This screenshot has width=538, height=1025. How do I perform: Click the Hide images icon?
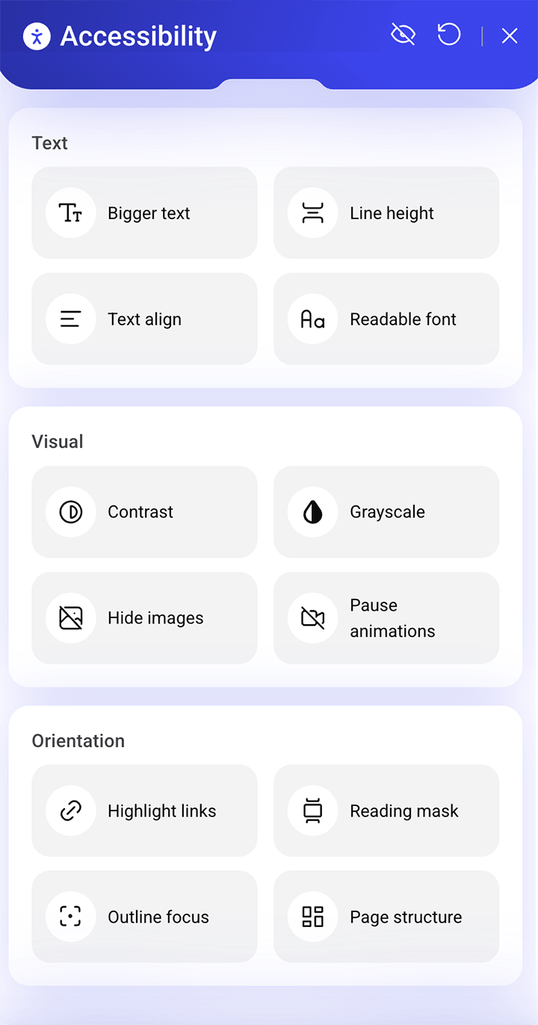(70, 618)
